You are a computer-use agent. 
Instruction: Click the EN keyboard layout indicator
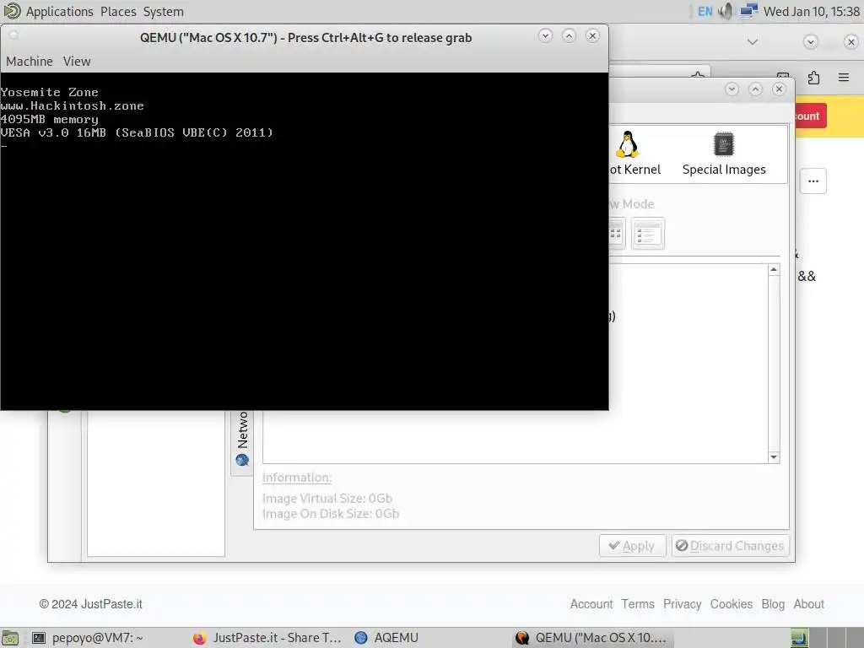tap(705, 12)
